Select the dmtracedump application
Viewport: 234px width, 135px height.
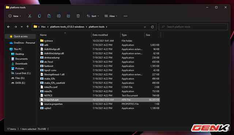[100, 57]
